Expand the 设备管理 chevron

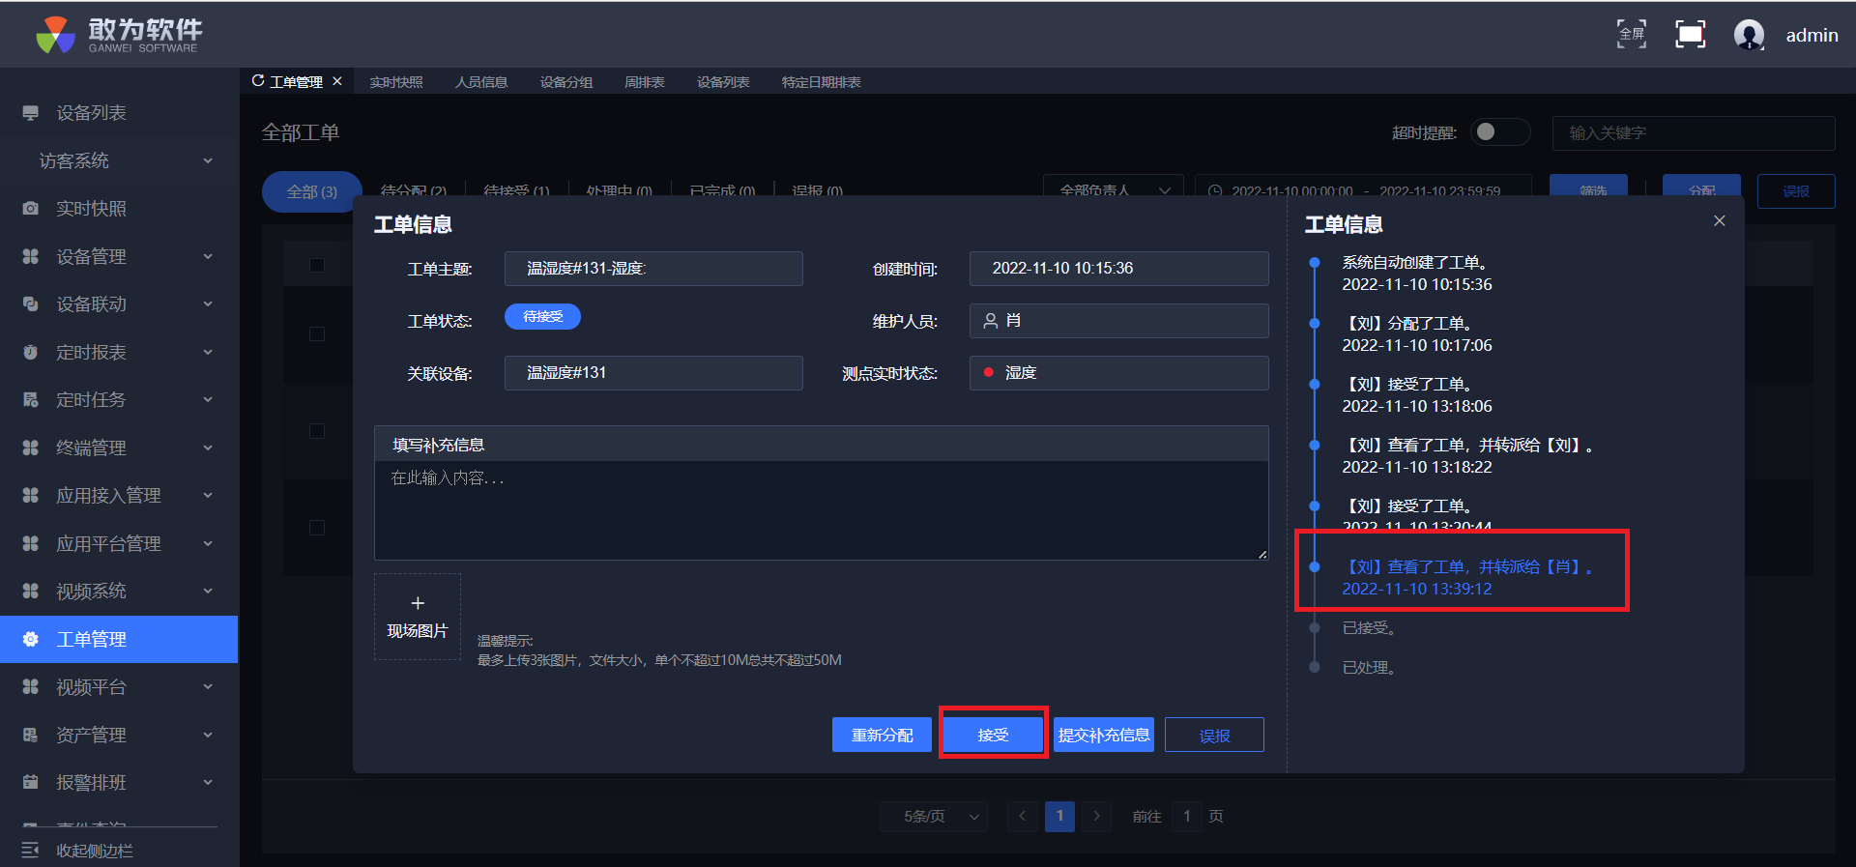pyautogui.click(x=208, y=256)
